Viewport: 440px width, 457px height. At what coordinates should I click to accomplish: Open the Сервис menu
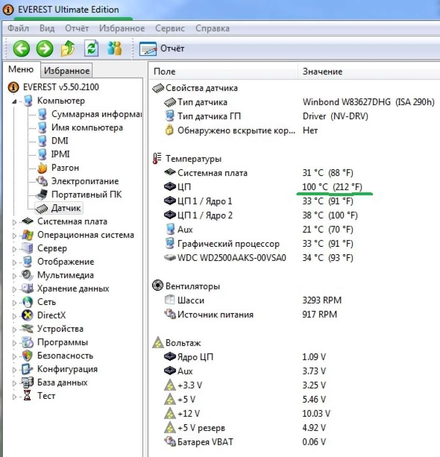pyautogui.click(x=170, y=28)
